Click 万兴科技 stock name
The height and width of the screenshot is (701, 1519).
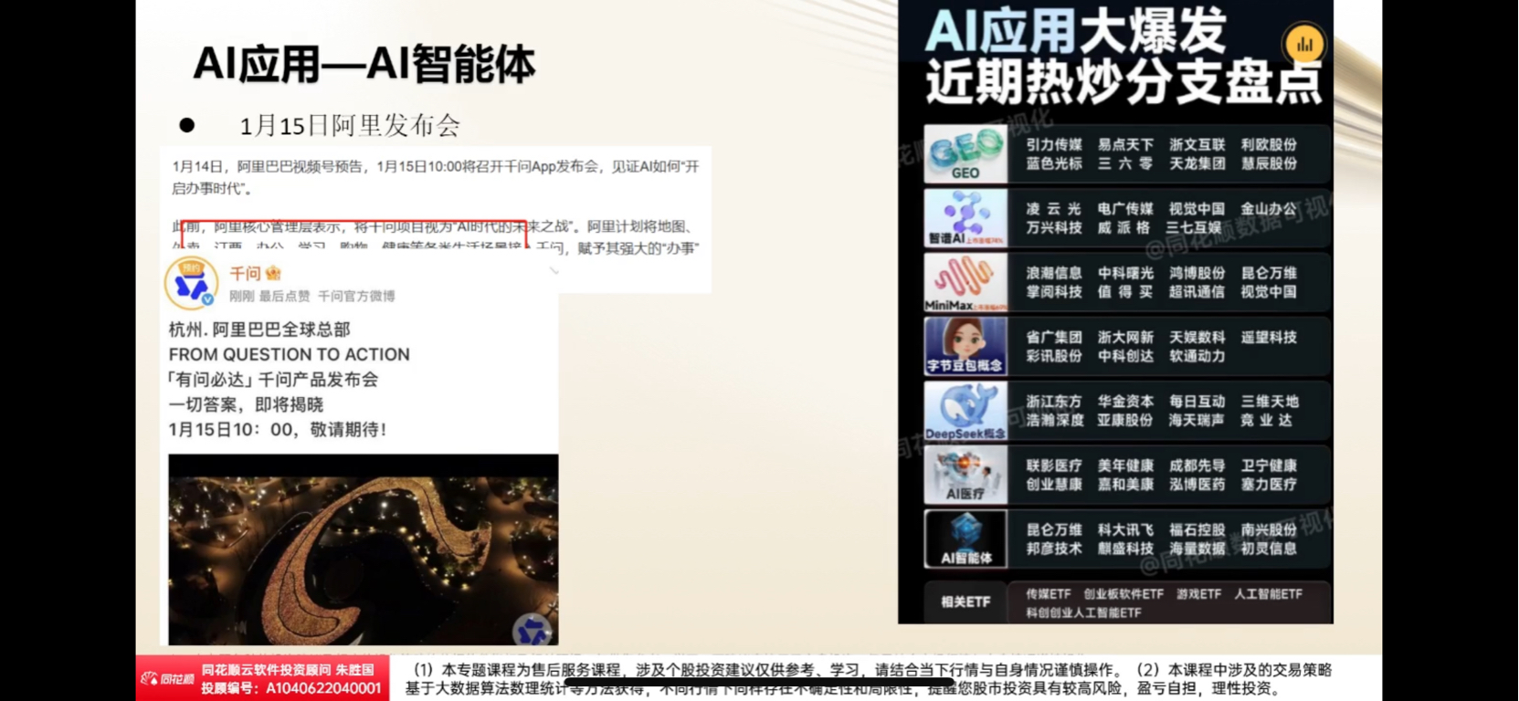[1054, 227]
